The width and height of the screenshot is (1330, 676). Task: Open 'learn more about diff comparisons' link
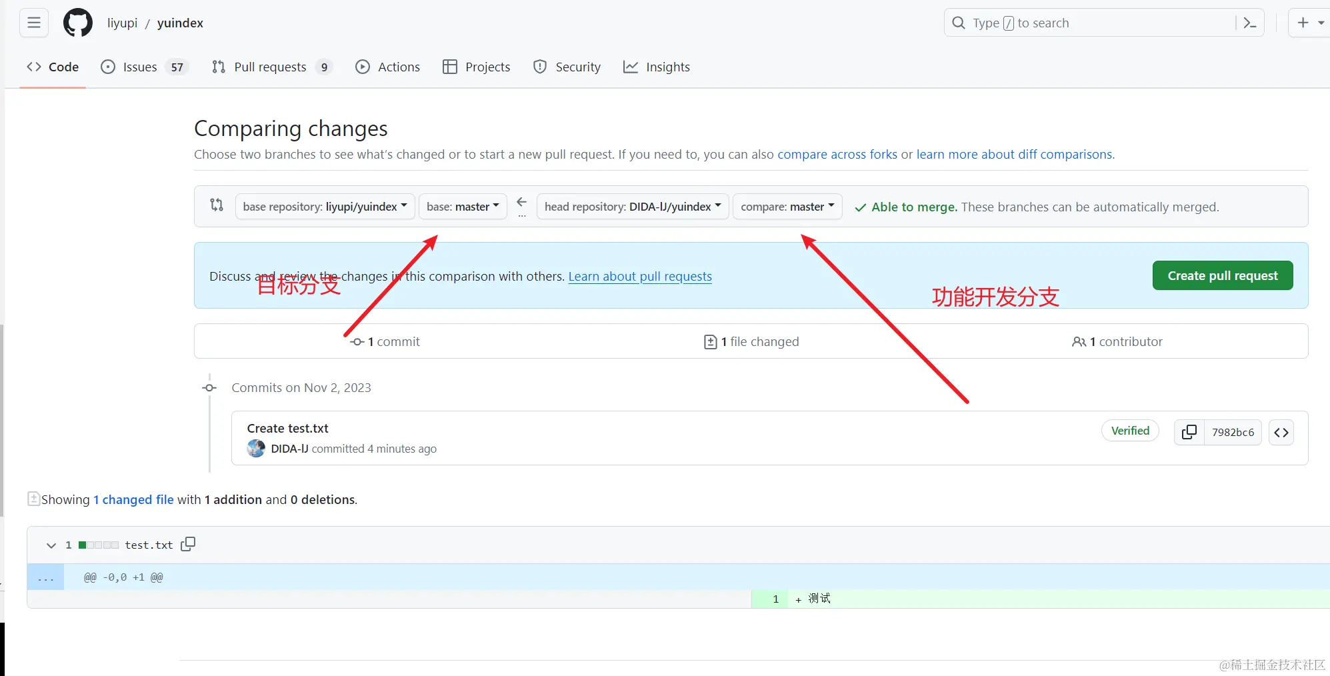pyautogui.click(x=1015, y=154)
